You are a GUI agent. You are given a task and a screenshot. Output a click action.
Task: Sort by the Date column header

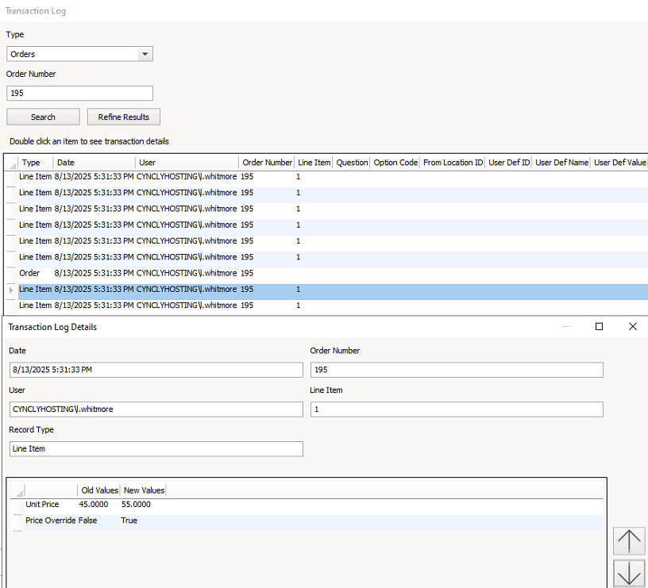click(87, 163)
